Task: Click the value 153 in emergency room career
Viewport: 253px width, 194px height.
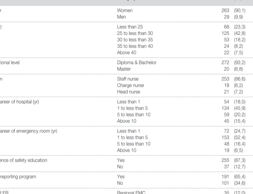Action: click(x=226, y=137)
